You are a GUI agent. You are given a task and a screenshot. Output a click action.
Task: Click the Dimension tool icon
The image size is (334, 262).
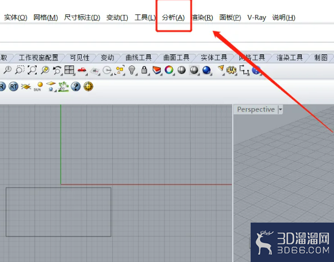pyautogui.click(x=244, y=70)
